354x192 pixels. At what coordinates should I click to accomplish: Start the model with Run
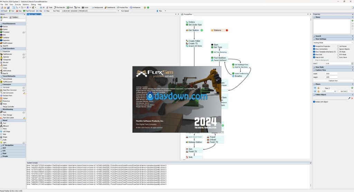[x=11, y=11]
